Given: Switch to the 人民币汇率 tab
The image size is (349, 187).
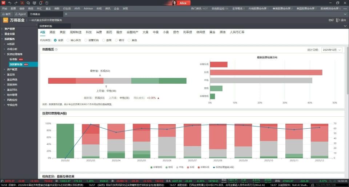Looking at the screenshot, I should [x=237, y=32].
